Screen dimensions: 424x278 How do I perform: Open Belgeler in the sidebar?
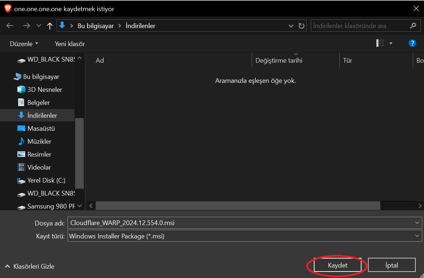coord(38,103)
